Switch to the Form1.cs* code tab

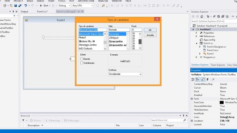point(42,11)
